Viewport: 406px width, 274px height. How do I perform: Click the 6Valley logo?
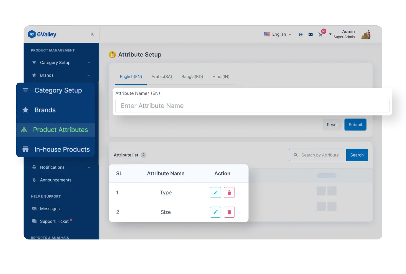[x=42, y=34]
